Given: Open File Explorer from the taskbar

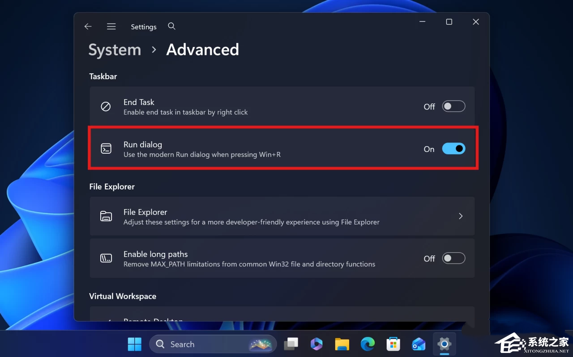Looking at the screenshot, I should (x=342, y=344).
